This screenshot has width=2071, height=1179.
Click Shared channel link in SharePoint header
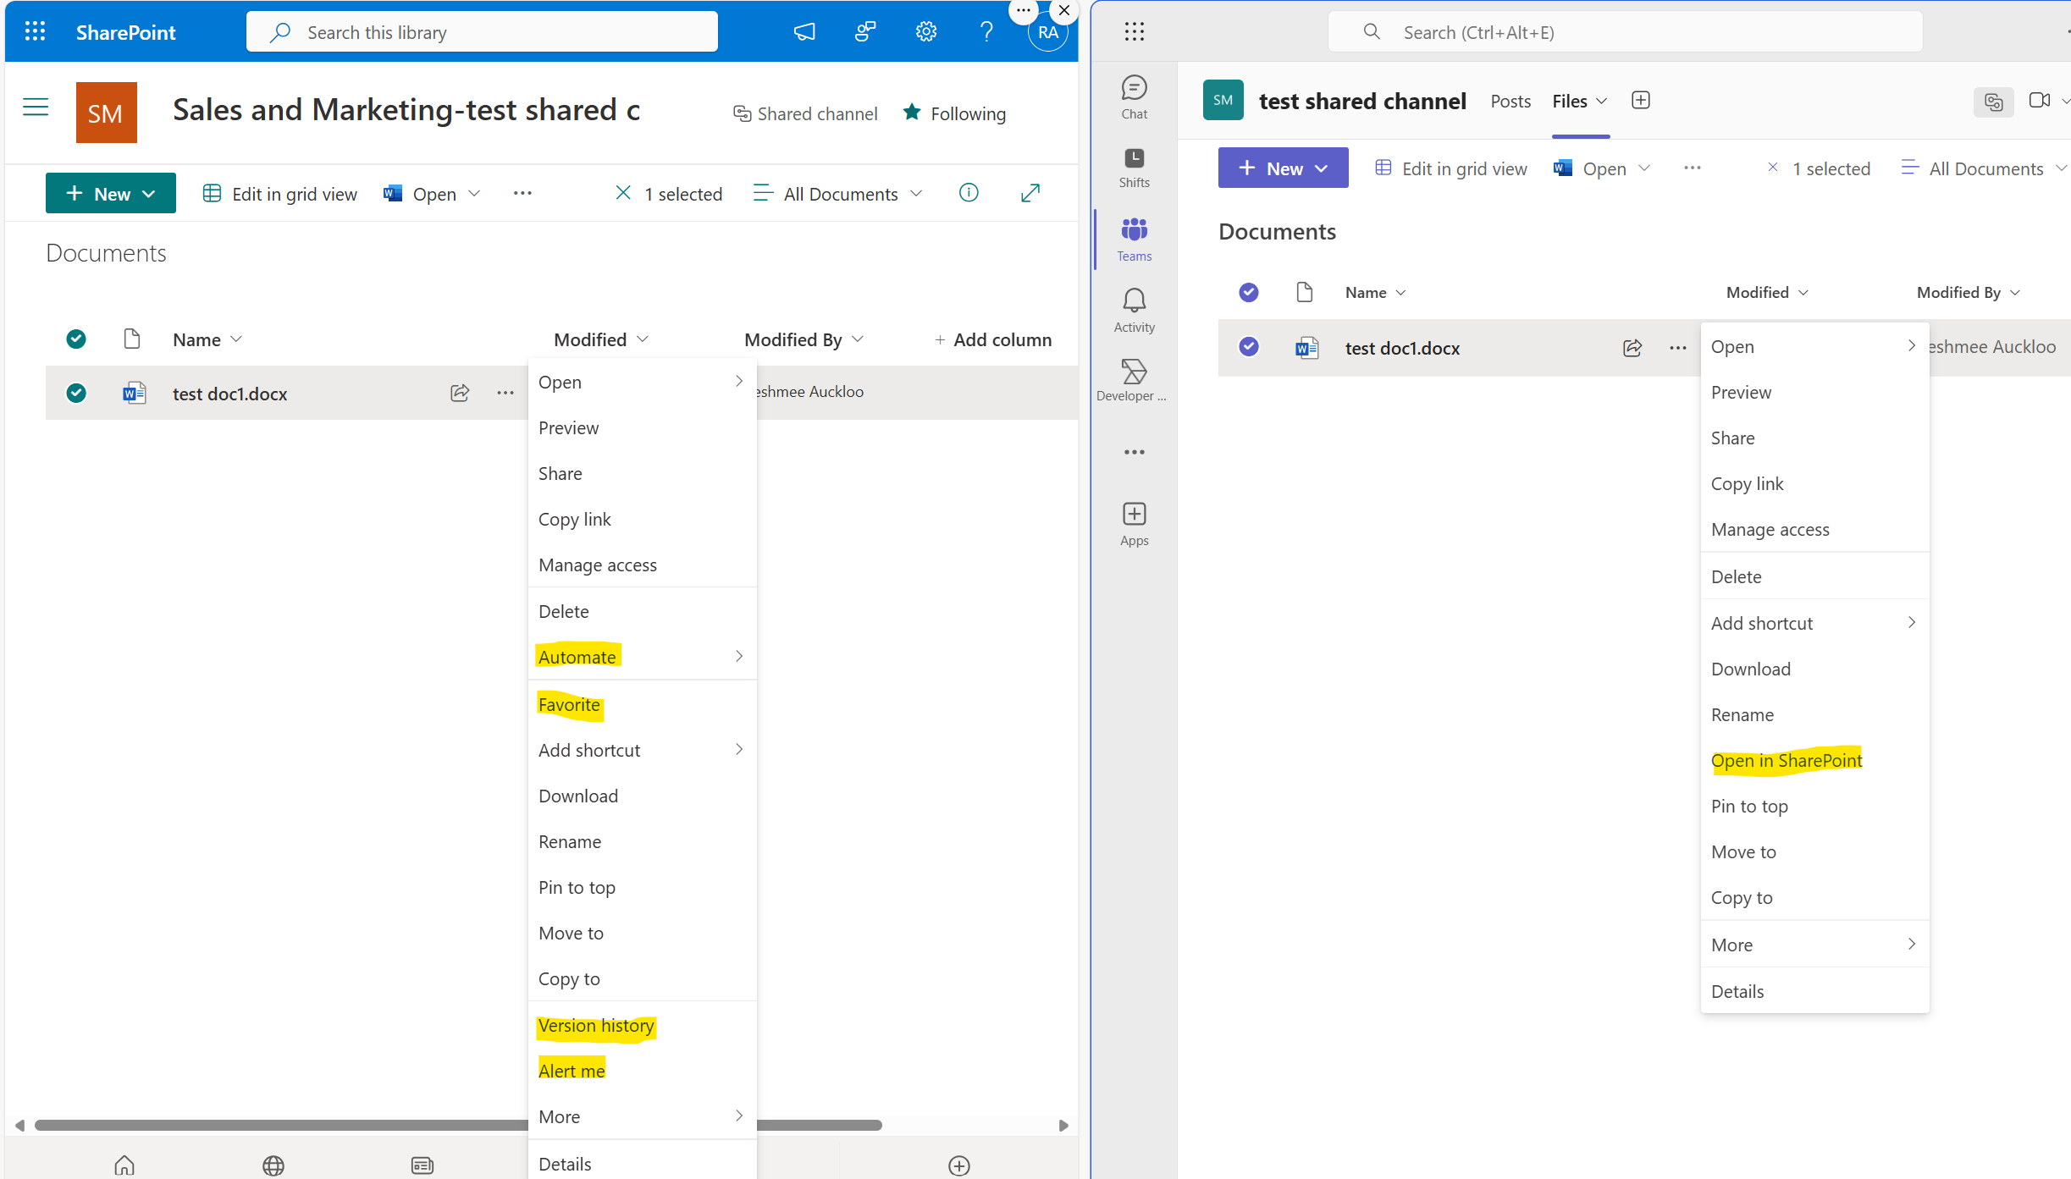(804, 113)
